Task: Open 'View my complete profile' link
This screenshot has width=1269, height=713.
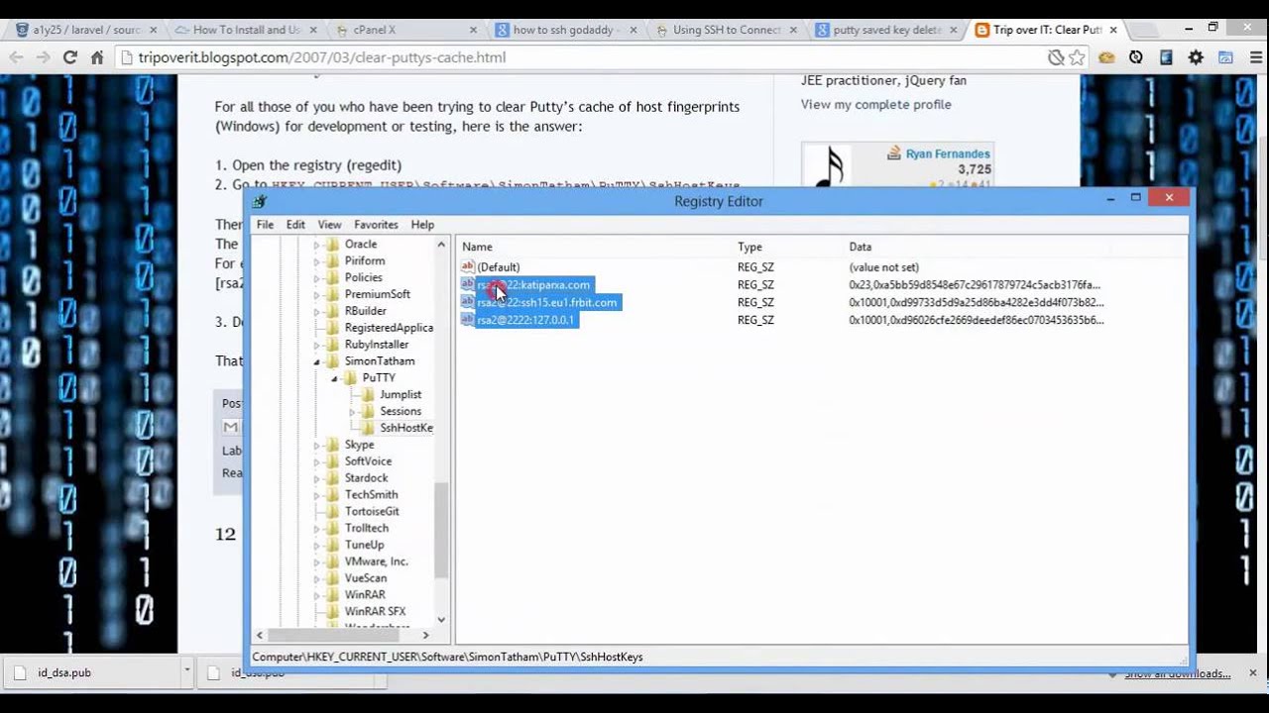Action: [875, 104]
